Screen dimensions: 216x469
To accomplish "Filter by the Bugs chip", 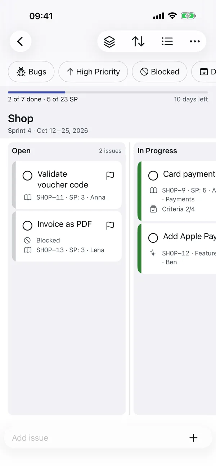I will (x=31, y=72).
